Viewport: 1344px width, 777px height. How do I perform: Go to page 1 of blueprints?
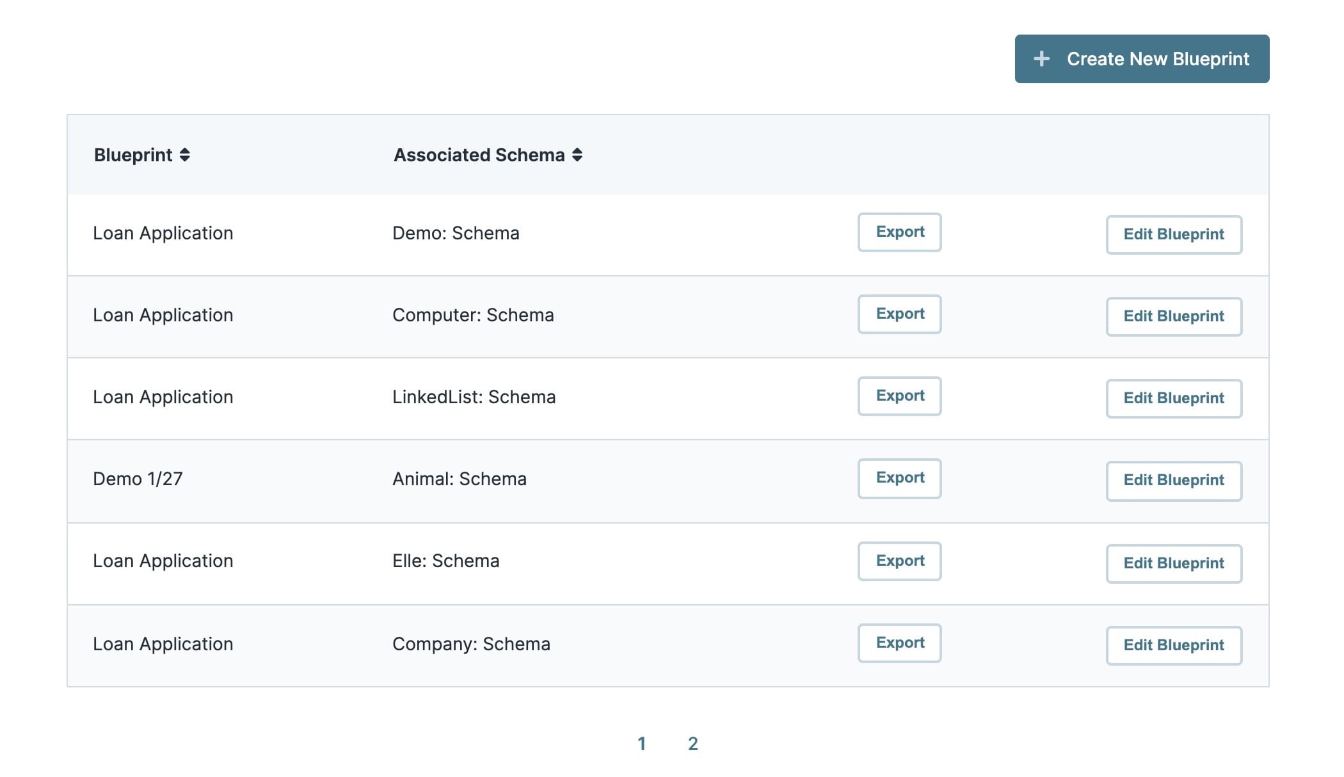click(x=641, y=744)
